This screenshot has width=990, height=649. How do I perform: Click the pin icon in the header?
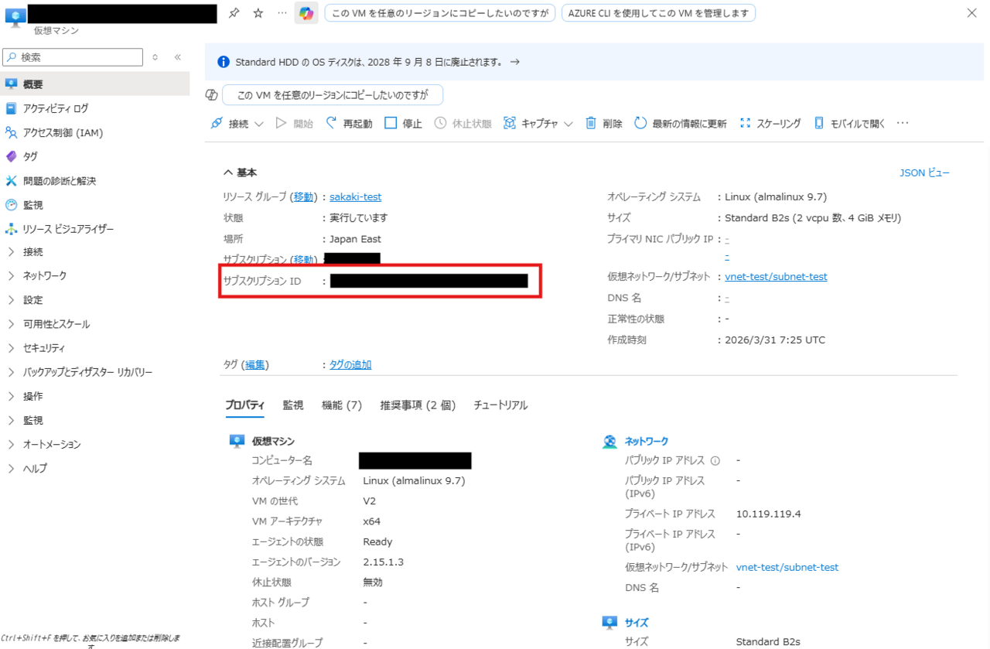[x=234, y=13]
